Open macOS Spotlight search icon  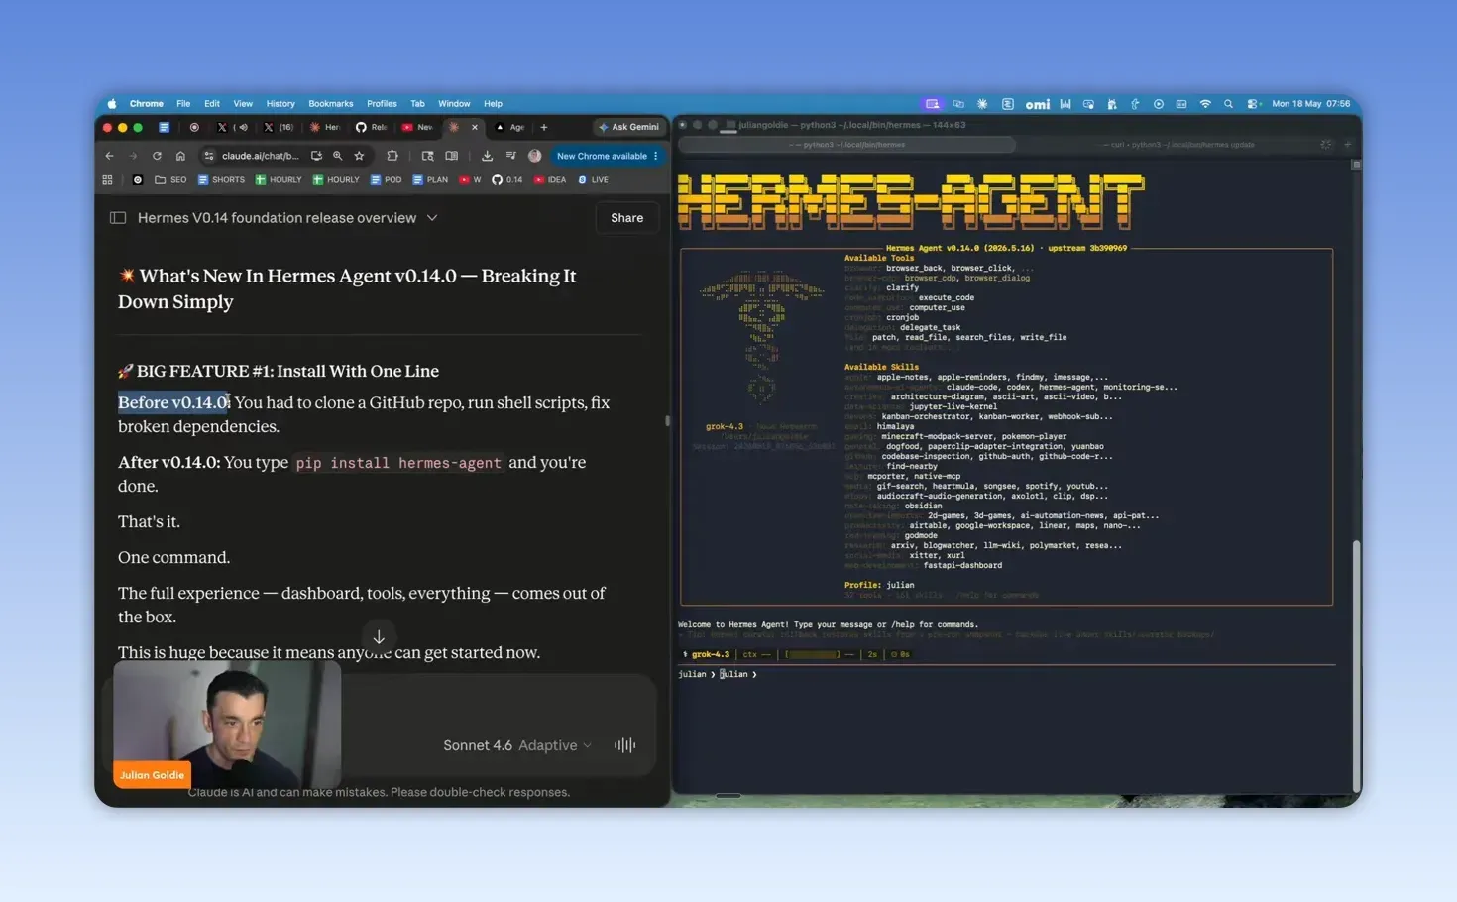1228,104
